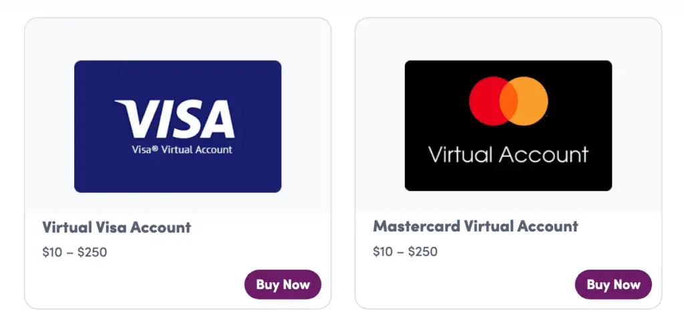Buy the Virtual Visa Account

pos(283,284)
